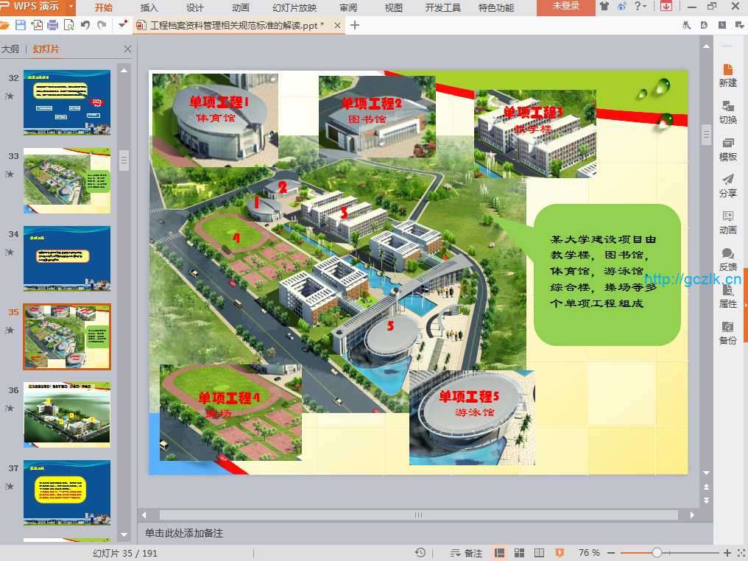Open the 备份 (Backup) sidebar icon
The image size is (748, 561).
(x=727, y=333)
